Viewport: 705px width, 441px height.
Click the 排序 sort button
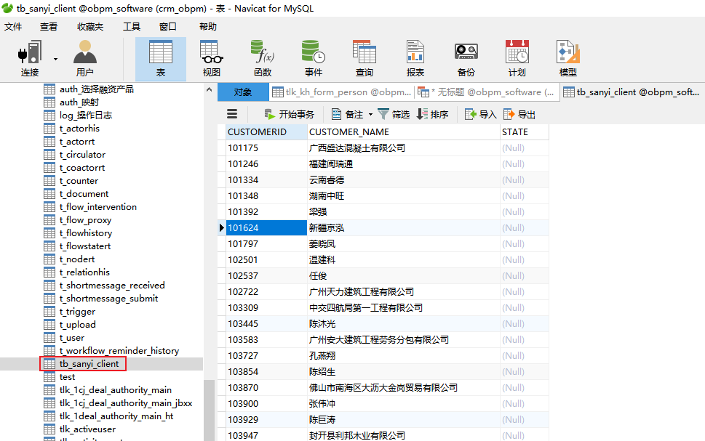tap(433, 114)
